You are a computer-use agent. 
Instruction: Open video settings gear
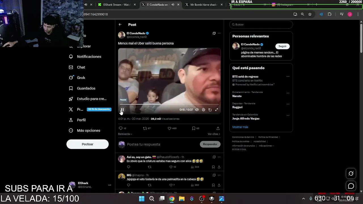click(203, 110)
